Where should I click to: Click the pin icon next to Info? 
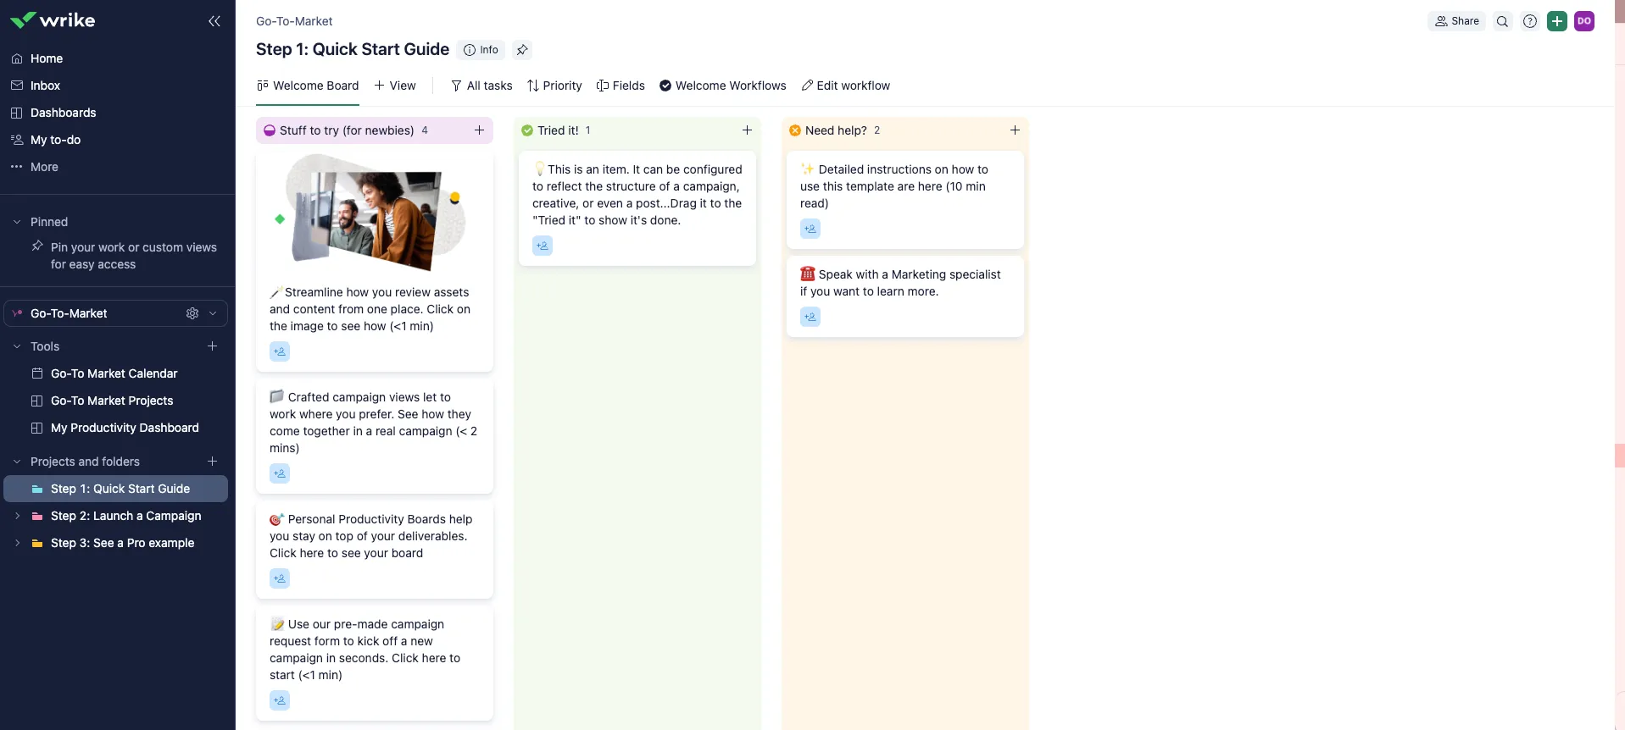coord(522,50)
